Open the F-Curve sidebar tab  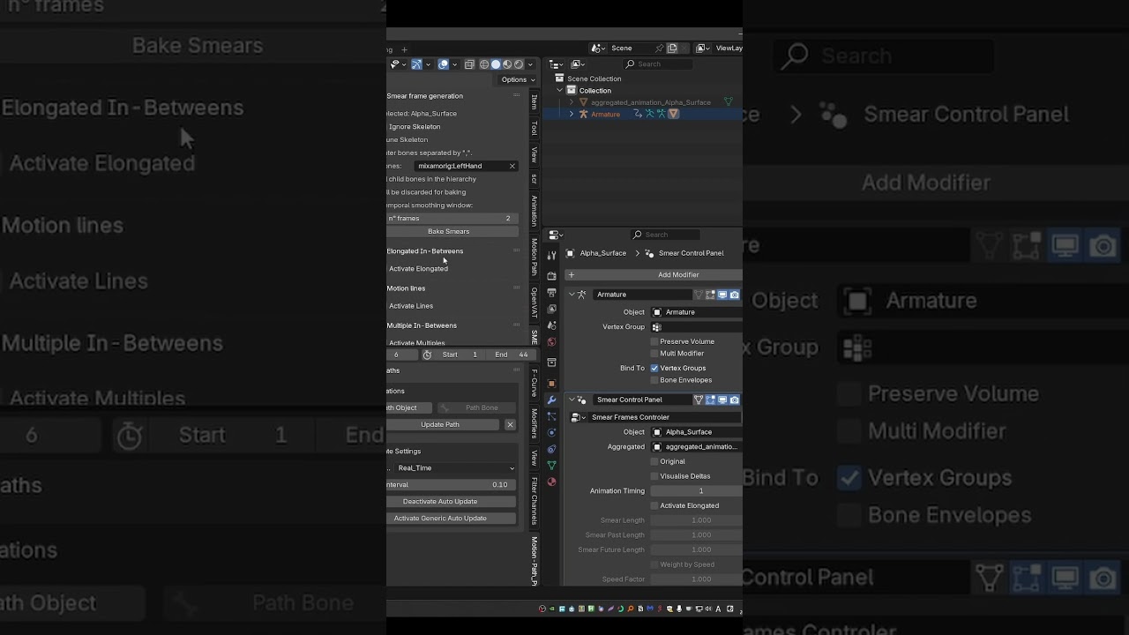(x=534, y=383)
